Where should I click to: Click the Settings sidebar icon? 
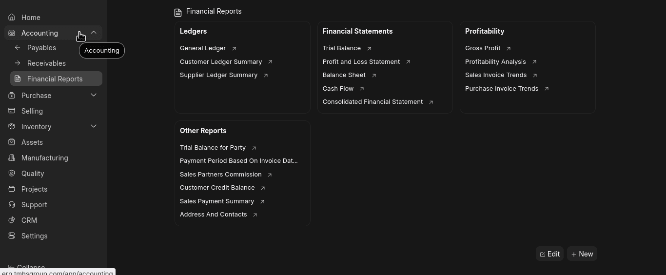click(12, 236)
